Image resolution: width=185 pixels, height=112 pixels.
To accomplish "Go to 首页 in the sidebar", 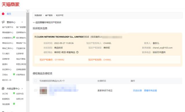I will pos(9,14).
